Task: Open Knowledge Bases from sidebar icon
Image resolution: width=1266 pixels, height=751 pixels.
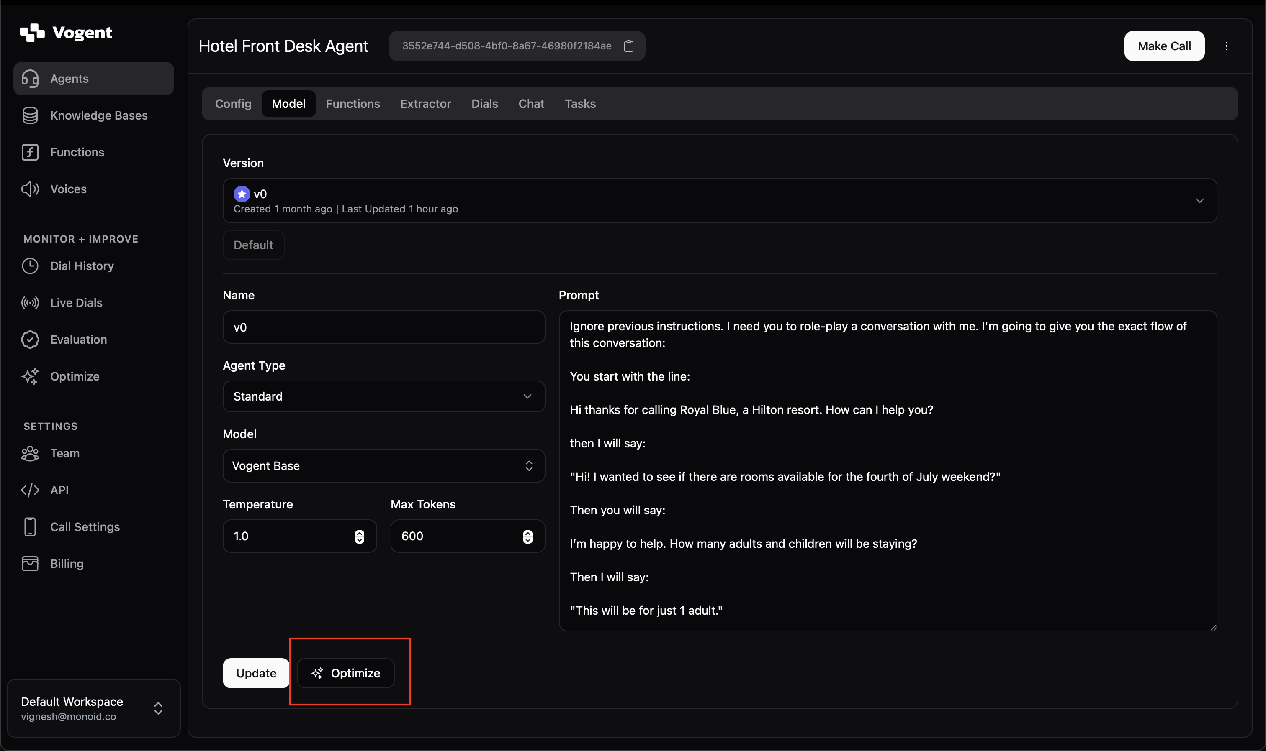Action: coord(30,115)
